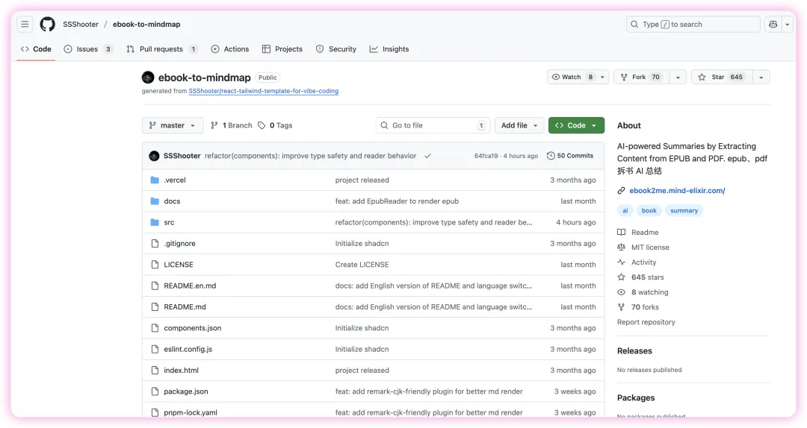
Task: Open components.json file
Action: pyautogui.click(x=193, y=327)
